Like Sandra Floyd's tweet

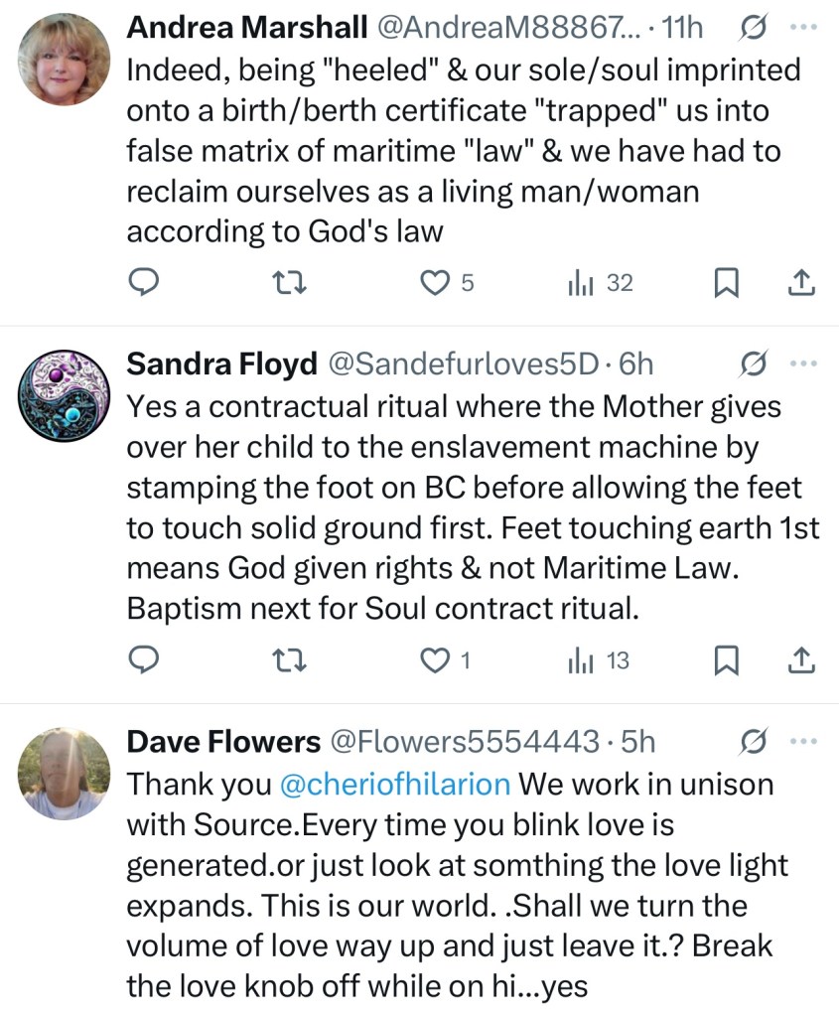436,660
